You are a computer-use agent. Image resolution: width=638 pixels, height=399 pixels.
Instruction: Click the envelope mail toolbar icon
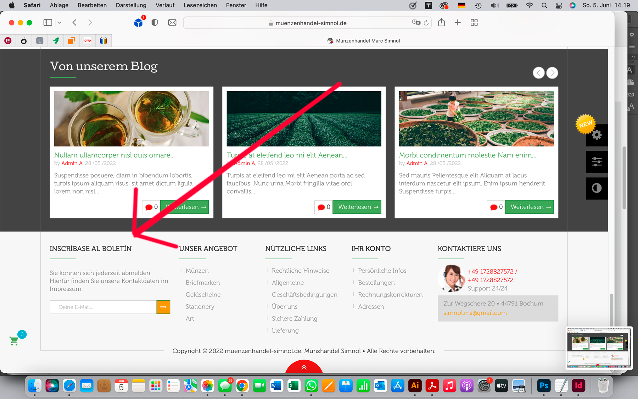(172, 23)
